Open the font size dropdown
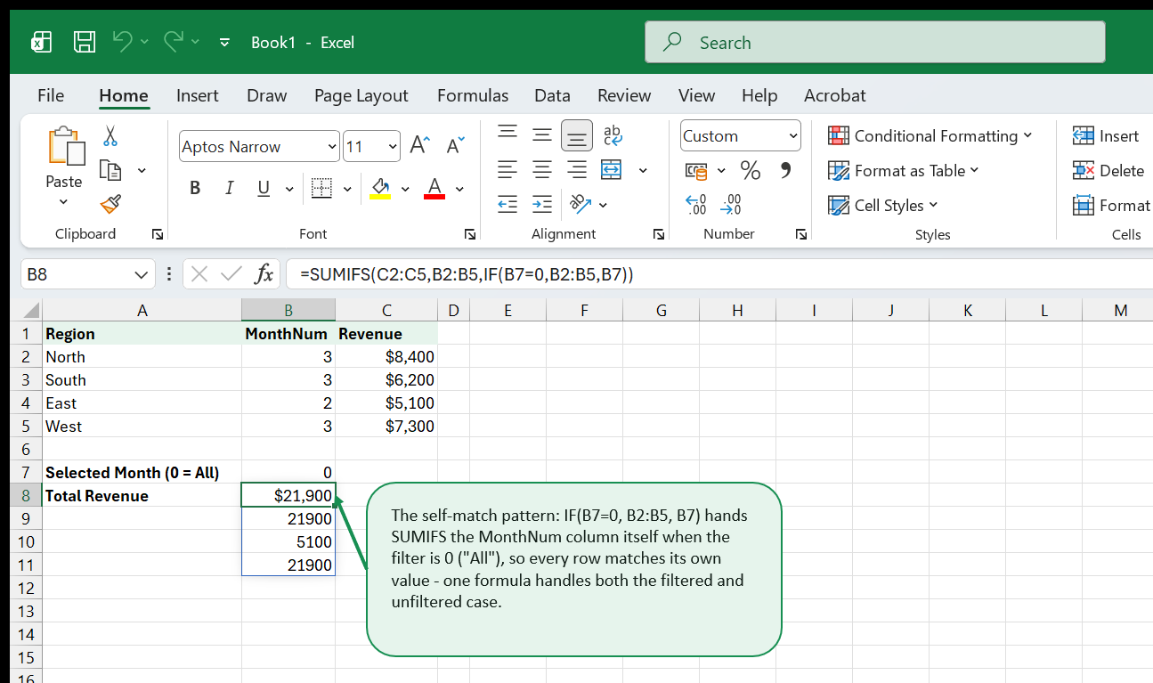 point(394,147)
